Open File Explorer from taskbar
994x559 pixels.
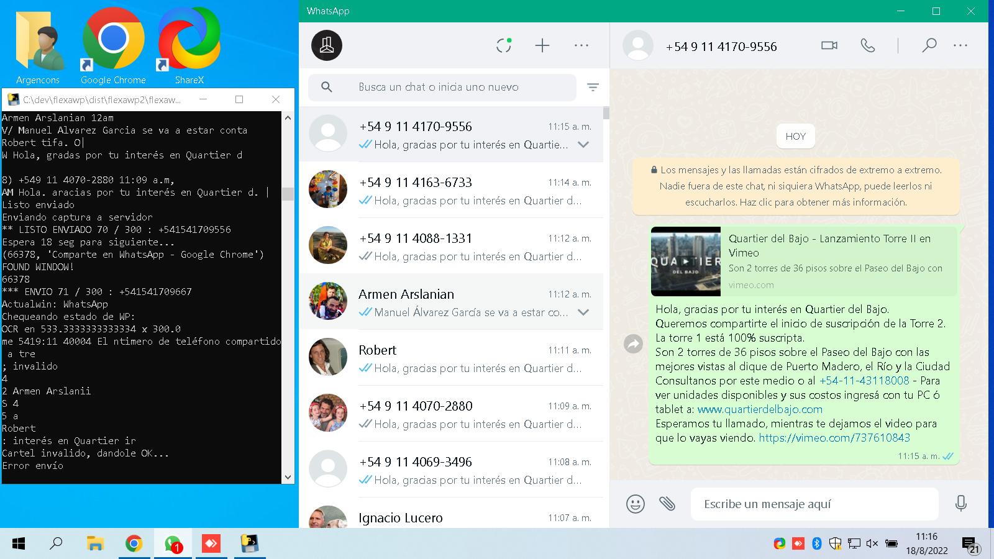tap(95, 544)
